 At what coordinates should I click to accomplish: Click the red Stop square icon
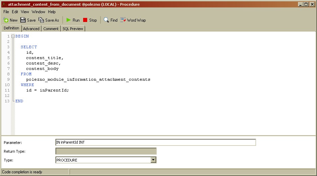point(85,20)
